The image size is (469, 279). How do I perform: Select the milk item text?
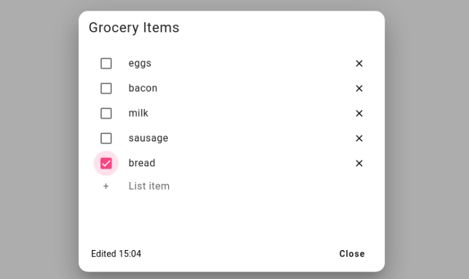[138, 113]
